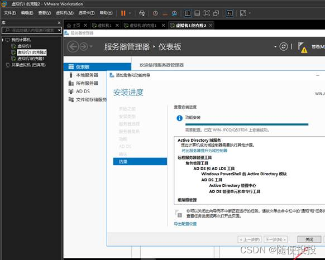The width and height of the screenshot is (325, 260).
Task: Click the send Ctrl+Alt+Del icon
Action: point(142,13)
